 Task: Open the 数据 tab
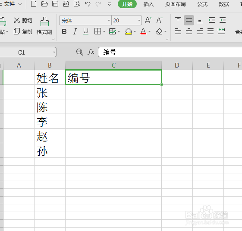[223, 4]
